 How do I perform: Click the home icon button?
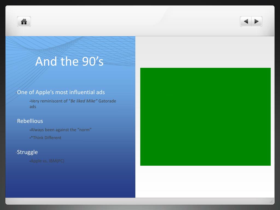[x=24, y=22]
